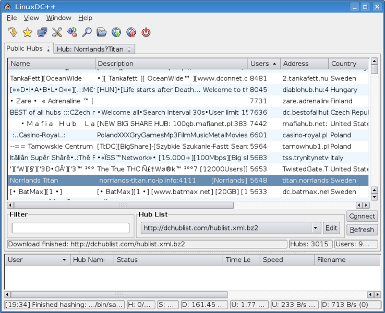Sort transfers by the User column header
Screen dimensions: 385x313
pos(37,259)
